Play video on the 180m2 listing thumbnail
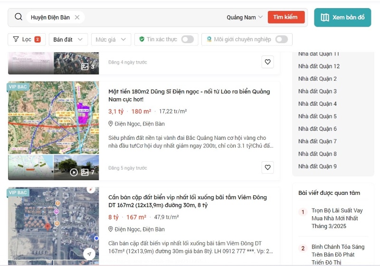The width and height of the screenshot is (380, 266). [74, 172]
